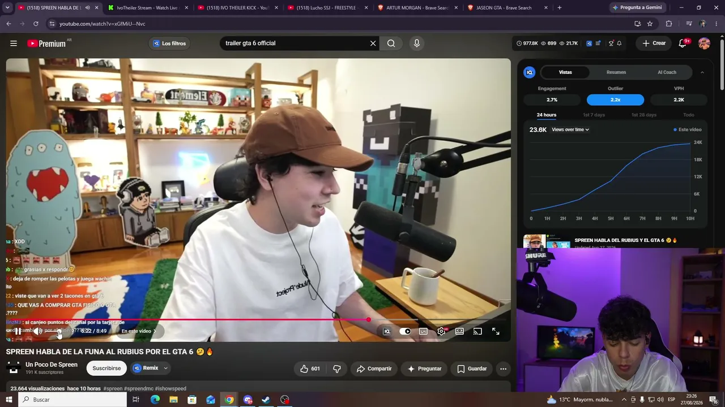Viewport: 725px width, 407px height.
Task: Click in the YouTube search input field
Action: [x=295, y=44]
